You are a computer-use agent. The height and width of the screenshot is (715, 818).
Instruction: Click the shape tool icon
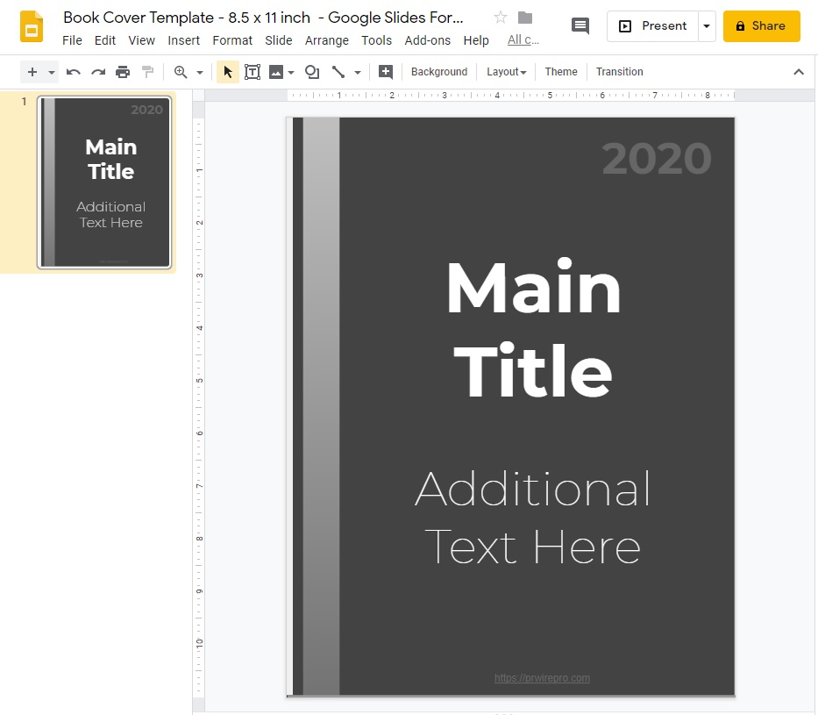pyautogui.click(x=312, y=72)
